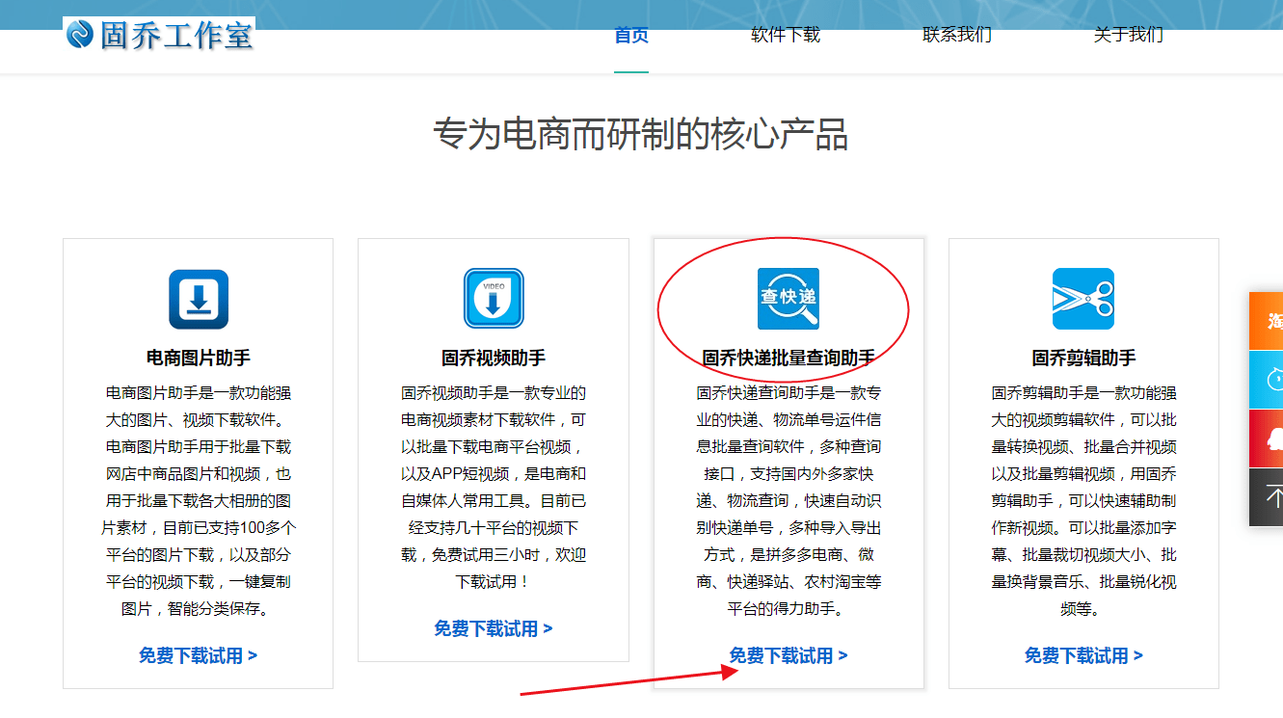Screen dimensions: 1283x718
Task: Open the 关于我们 navigation item
Action: 1129,36
